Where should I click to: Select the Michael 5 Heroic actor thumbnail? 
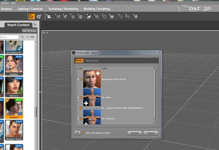point(14,130)
